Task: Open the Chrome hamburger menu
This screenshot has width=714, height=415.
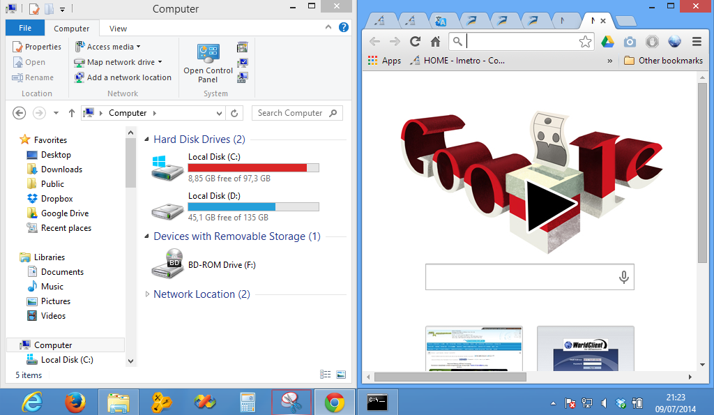Action: [697, 42]
